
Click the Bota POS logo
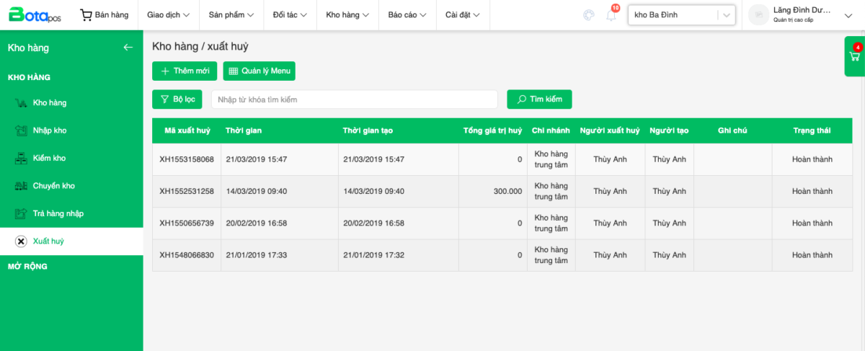pyautogui.click(x=35, y=15)
